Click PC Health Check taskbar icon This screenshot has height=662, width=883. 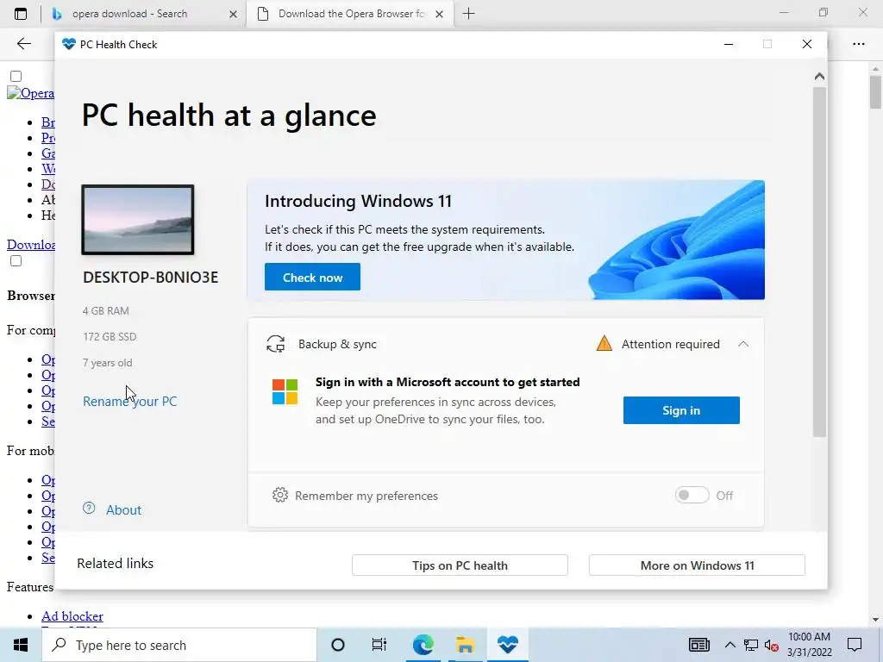tap(507, 645)
